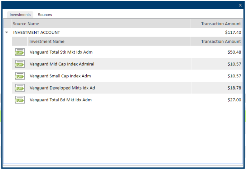Click BUY icon for Vanguard Mid Cap Index
The image size is (246, 170).
point(20,64)
